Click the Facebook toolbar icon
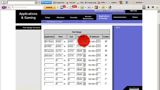Viewport: 160px width, 90px height. [127, 2]
